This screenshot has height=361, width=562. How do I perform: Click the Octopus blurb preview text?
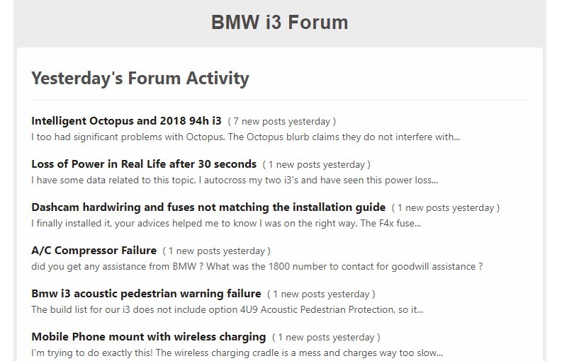245,137
